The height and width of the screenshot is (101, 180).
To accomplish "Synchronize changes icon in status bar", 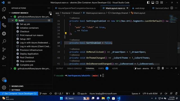I will pyautogui.click(x=51, y=93).
